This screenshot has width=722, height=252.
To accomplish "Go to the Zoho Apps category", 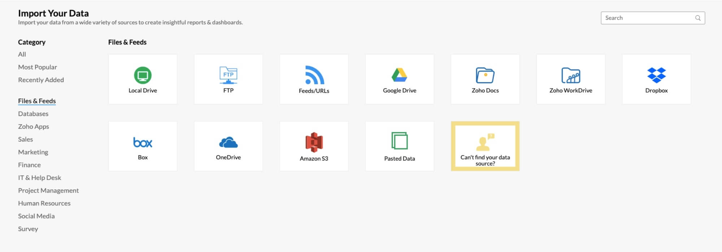I will [x=34, y=127].
